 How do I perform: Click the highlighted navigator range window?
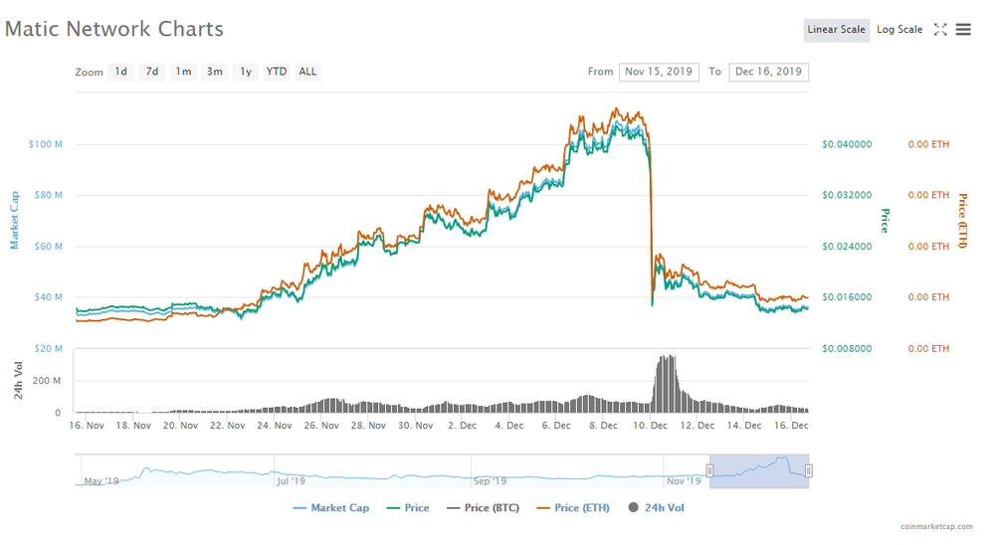759,470
